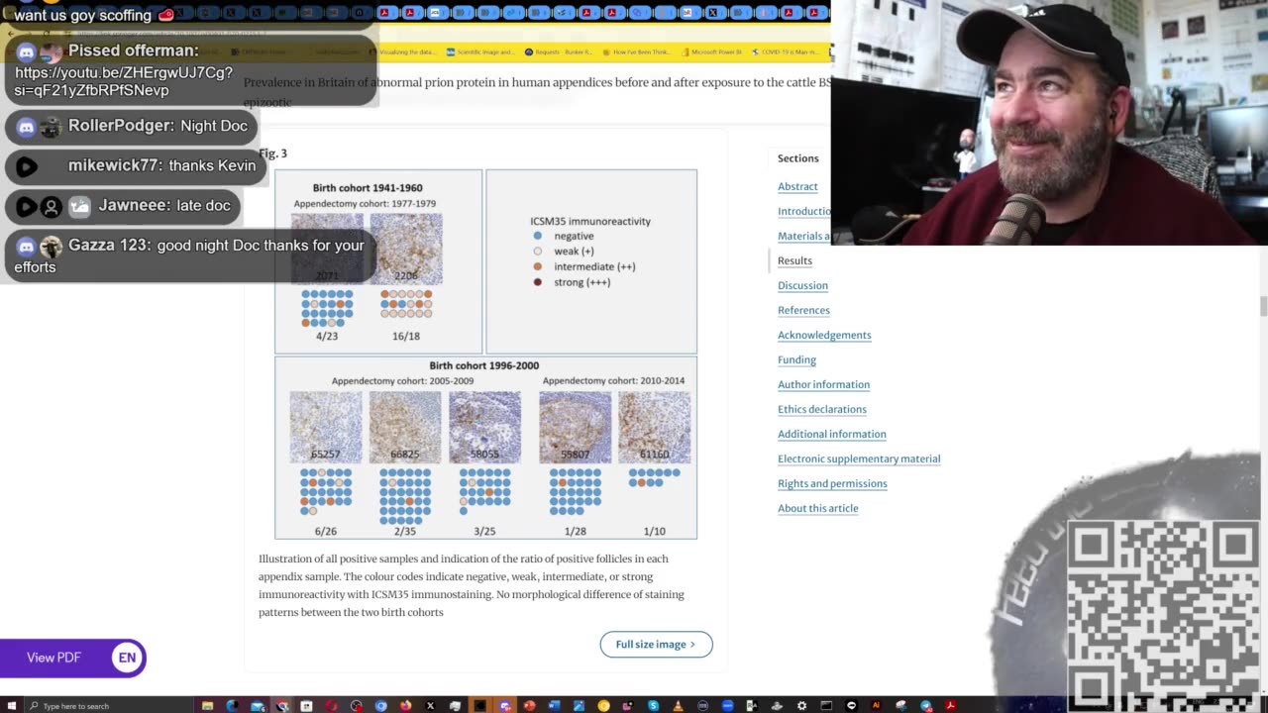Click tissue thumbnail labeled 66825
The height and width of the screenshot is (713, 1268).
click(x=405, y=427)
